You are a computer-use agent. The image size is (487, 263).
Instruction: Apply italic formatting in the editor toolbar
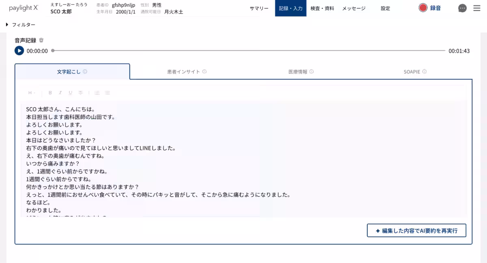coord(60,93)
